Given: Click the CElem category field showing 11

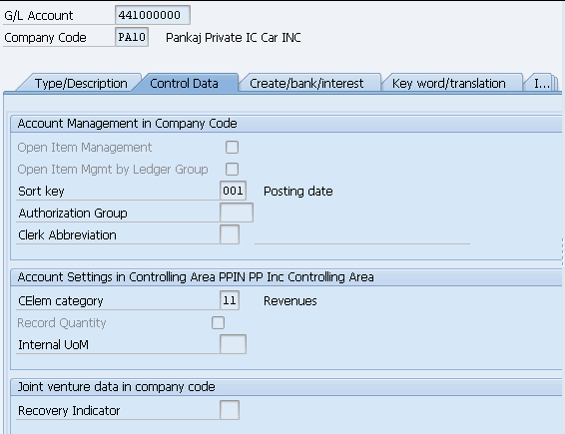Looking at the screenshot, I should click(x=230, y=300).
